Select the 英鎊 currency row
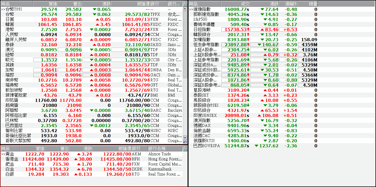This screenshot has width=376, height=187. pyautogui.click(x=92, y=65)
